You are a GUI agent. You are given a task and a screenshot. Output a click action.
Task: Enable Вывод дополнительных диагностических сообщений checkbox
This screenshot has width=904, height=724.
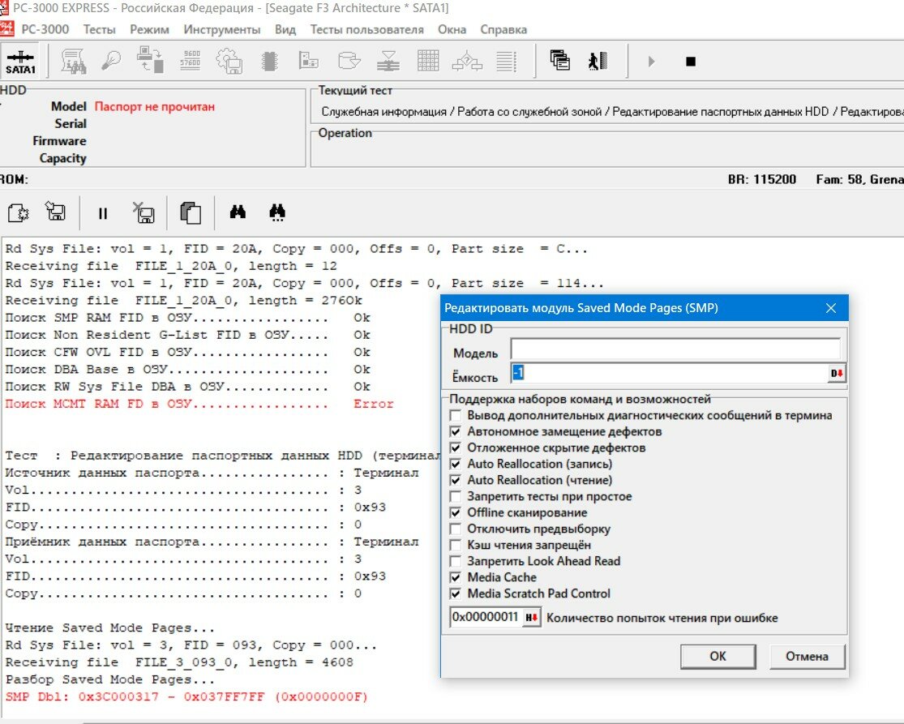456,416
